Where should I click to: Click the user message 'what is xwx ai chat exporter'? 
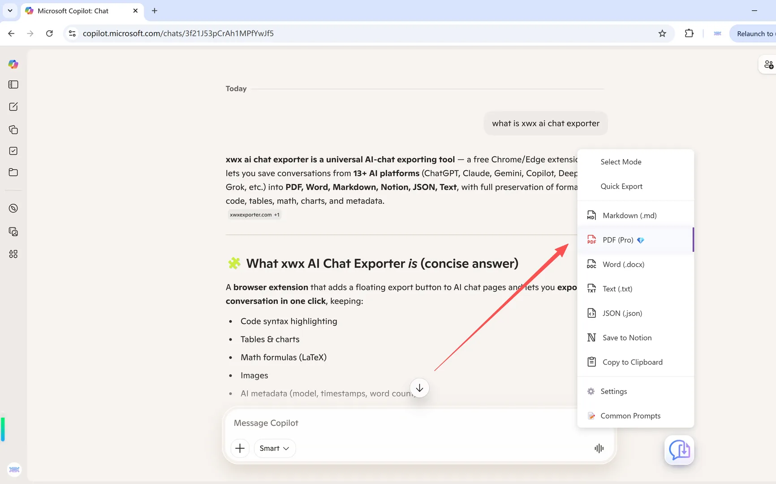(x=546, y=123)
